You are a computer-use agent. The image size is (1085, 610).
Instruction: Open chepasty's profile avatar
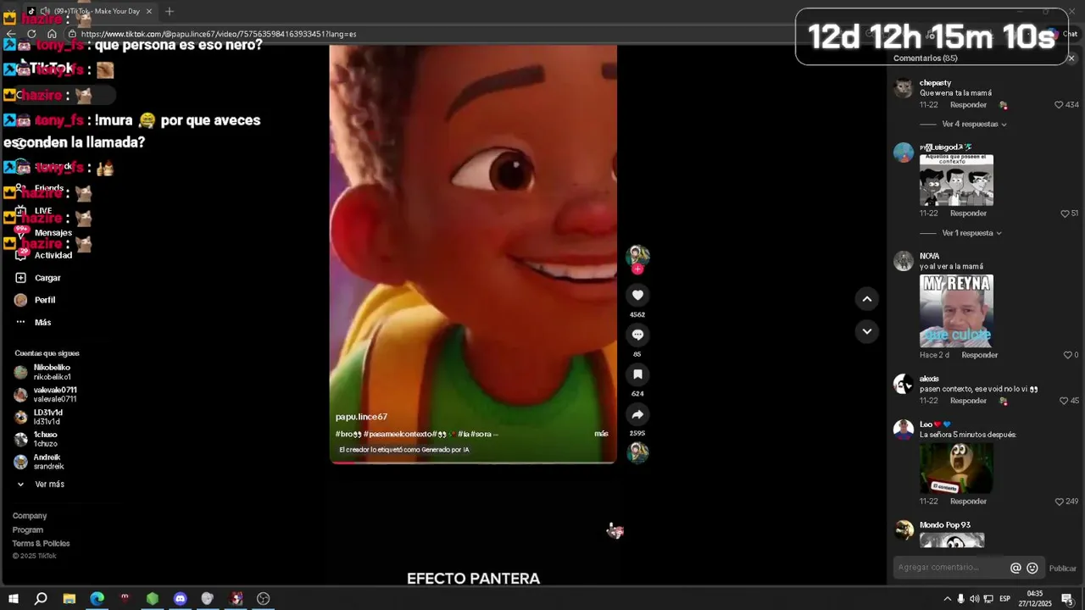coord(904,88)
